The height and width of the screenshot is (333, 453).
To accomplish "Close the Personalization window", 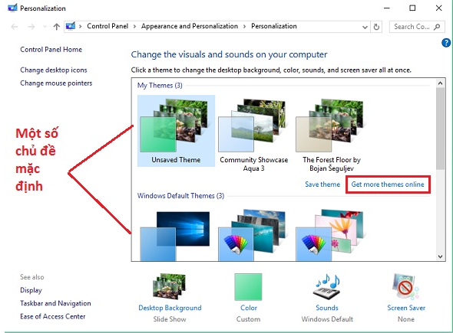I will coord(438,8).
